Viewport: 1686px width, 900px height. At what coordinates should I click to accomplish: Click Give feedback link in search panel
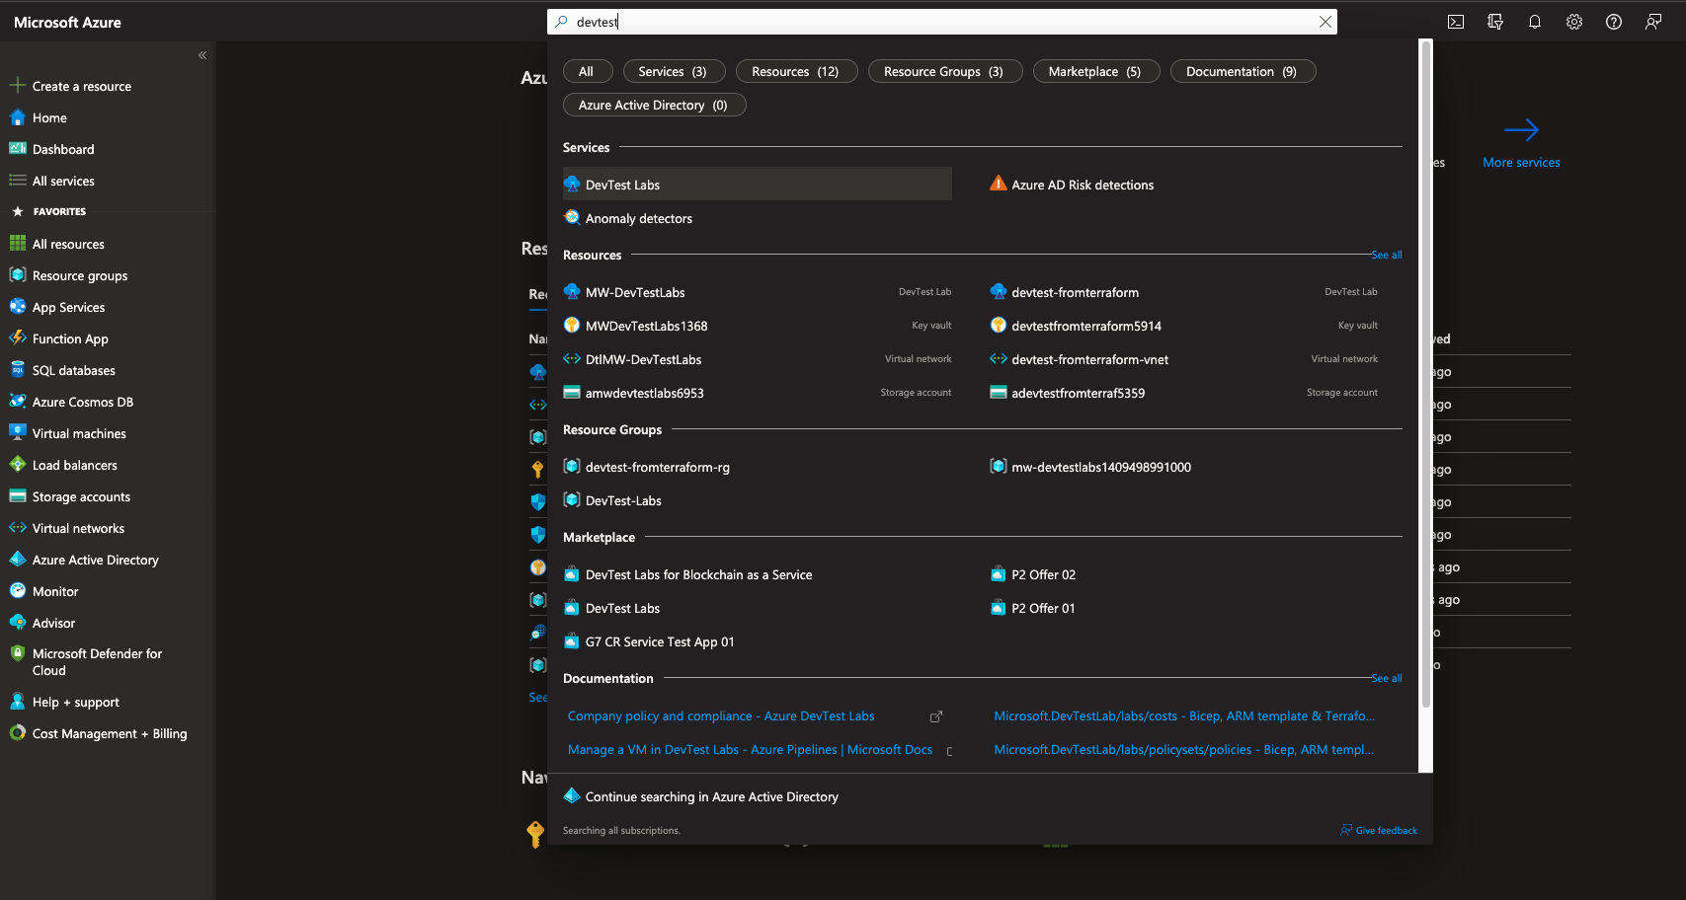click(x=1379, y=830)
